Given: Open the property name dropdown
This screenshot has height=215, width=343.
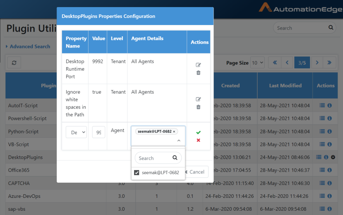Looking at the screenshot, I should pos(76,132).
